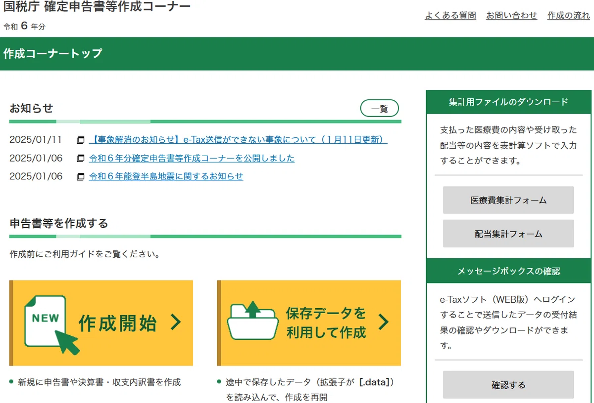Click the new-window icon beside the 能登半島地震 notice
This screenshot has width=594, height=403.
(x=81, y=177)
